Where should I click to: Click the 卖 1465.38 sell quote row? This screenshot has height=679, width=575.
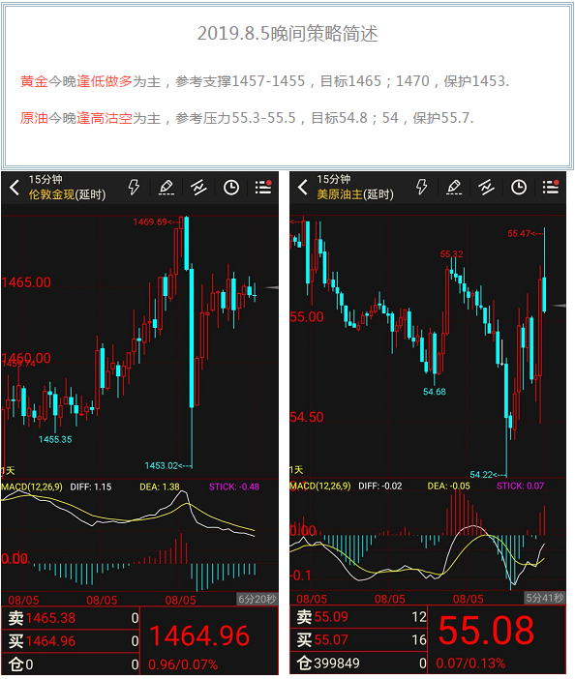pos(71,618)
